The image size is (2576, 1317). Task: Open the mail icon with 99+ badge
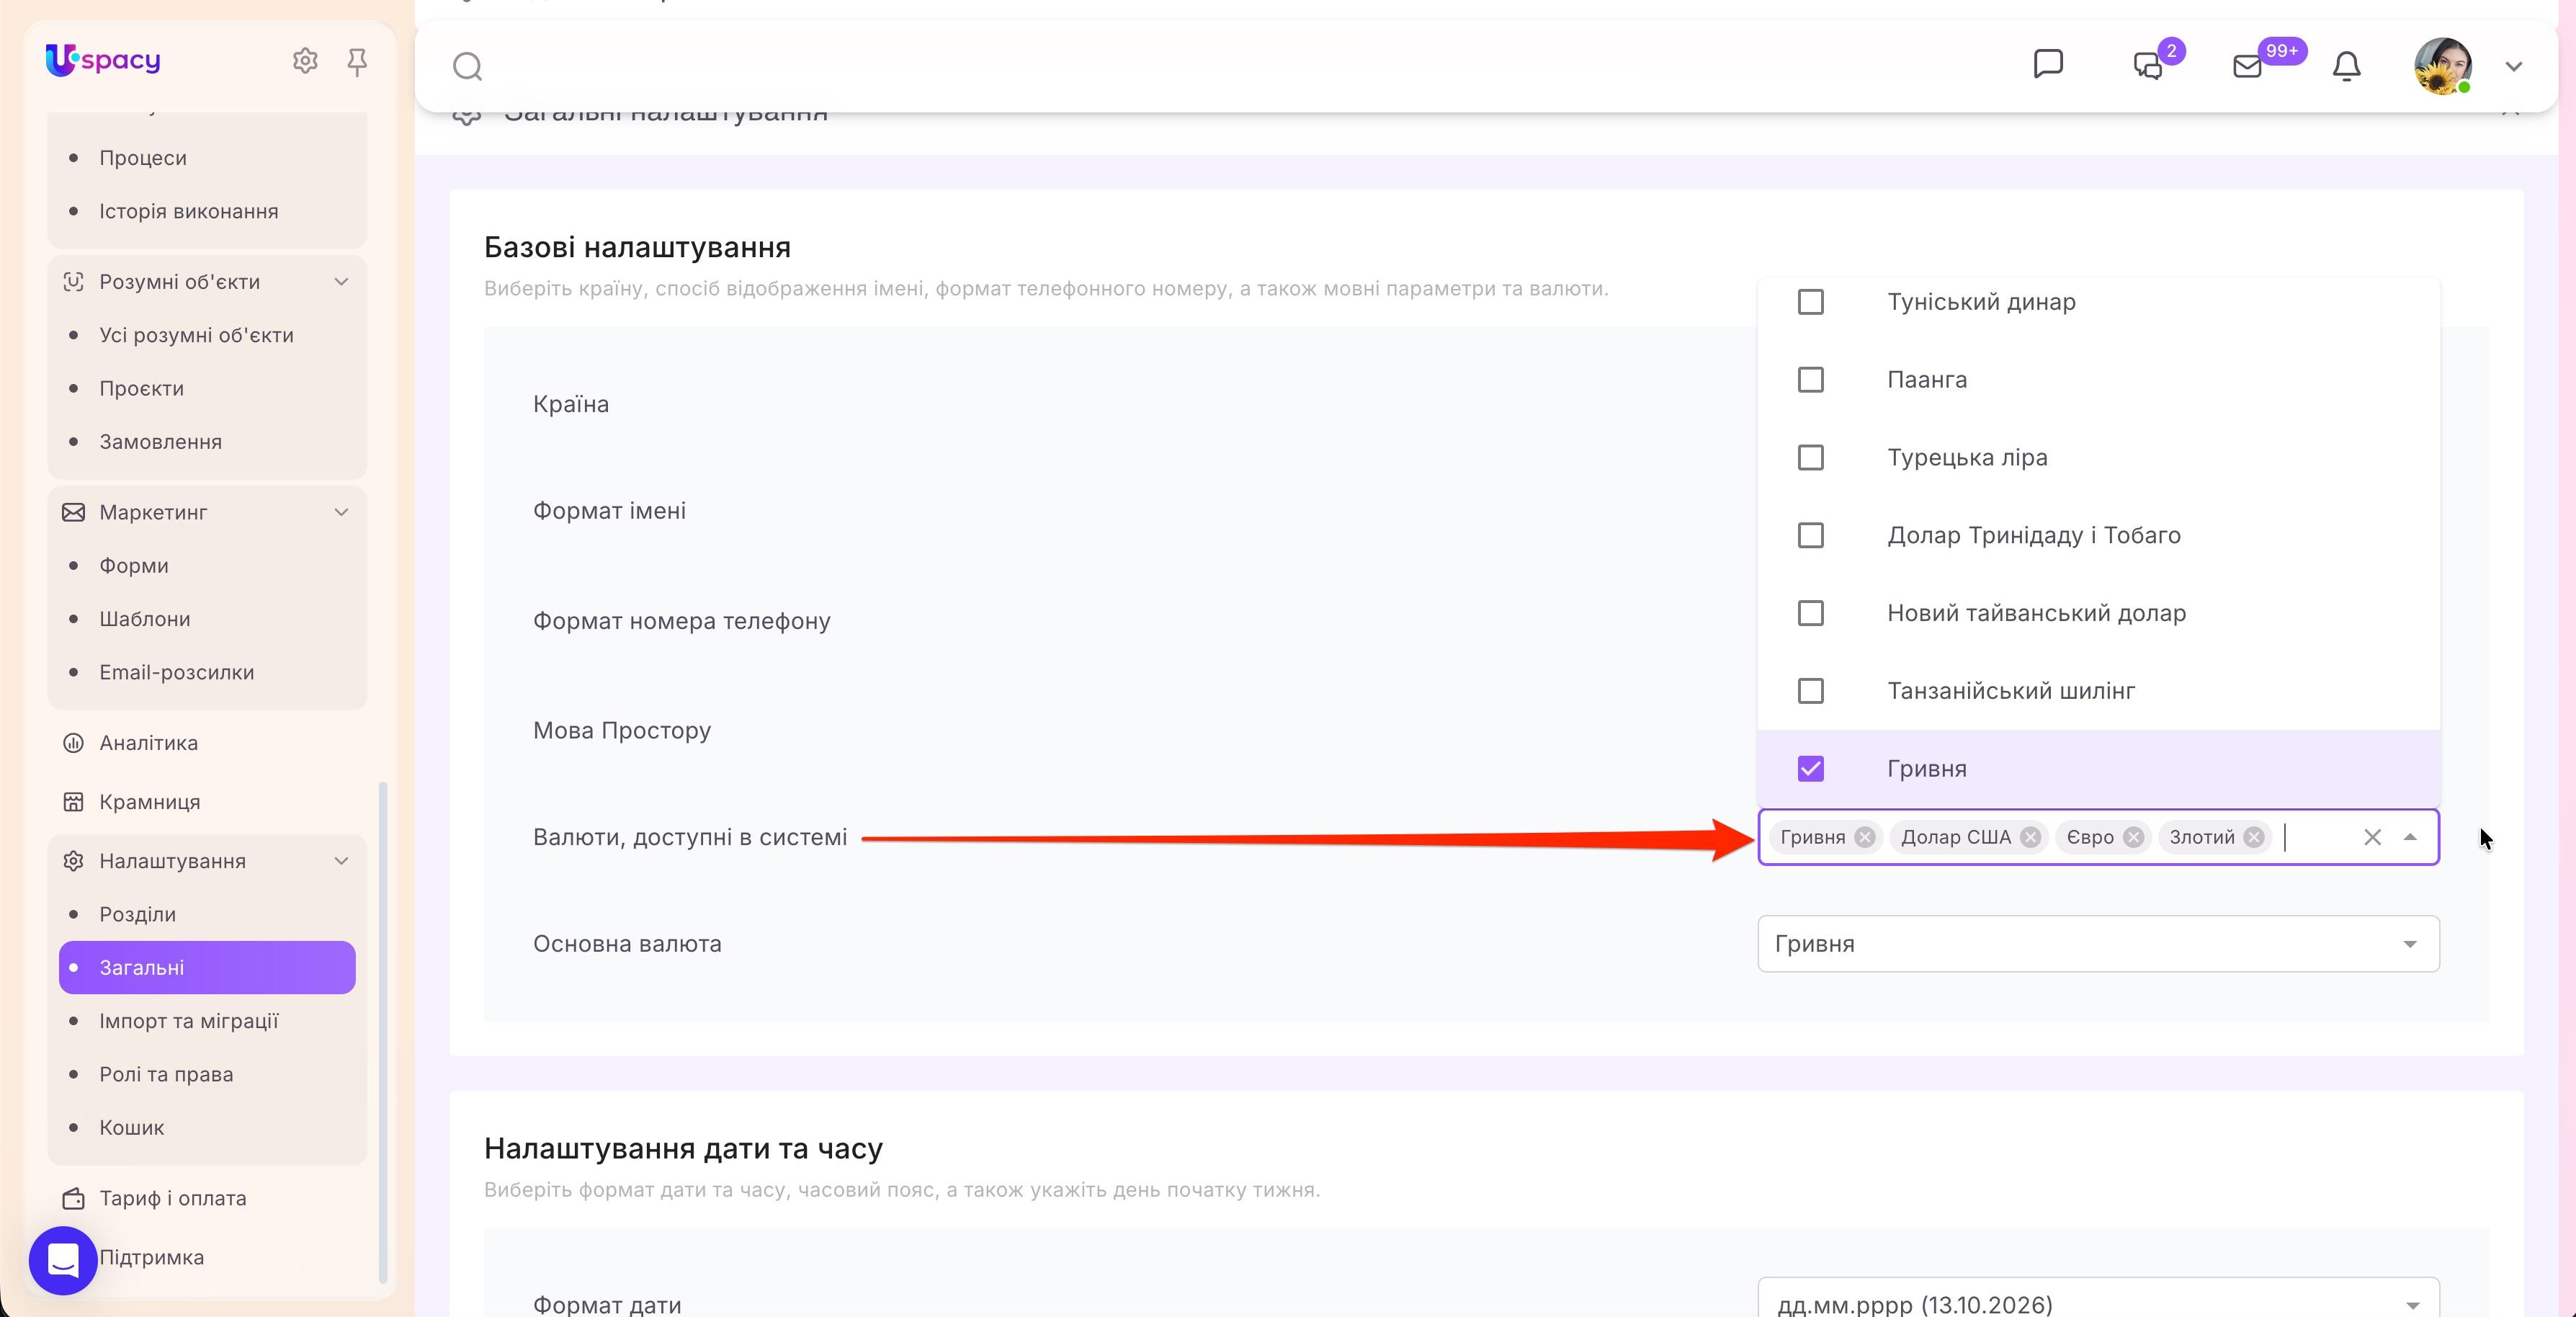2247,66
